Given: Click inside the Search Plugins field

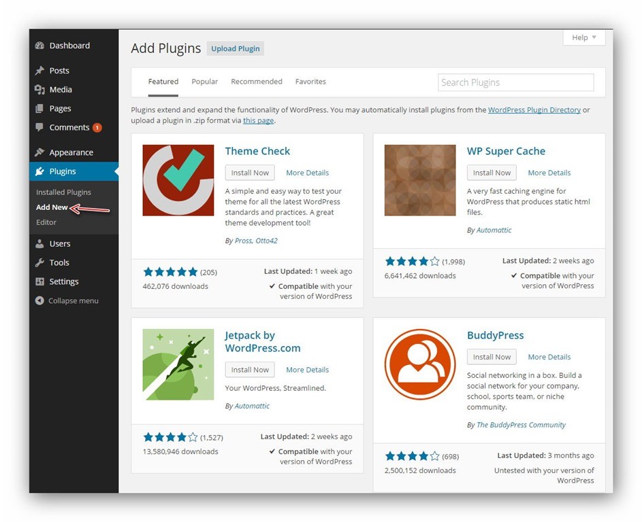Looking at the screenshot, I should pos(515,82).
